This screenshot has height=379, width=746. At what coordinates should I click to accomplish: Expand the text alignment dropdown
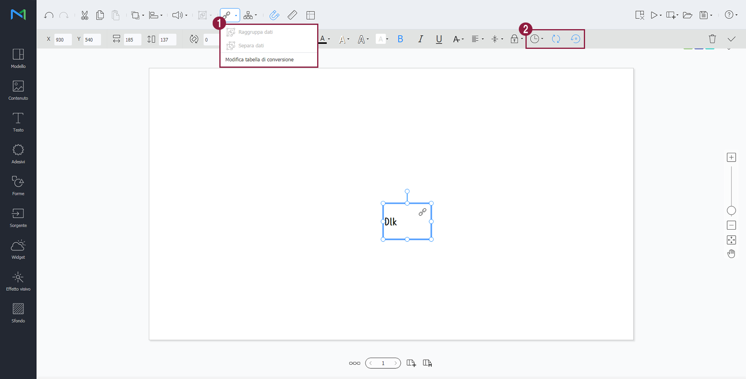point(478,39)
